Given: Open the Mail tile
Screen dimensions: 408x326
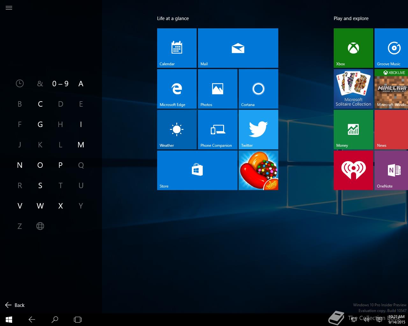Looking at the screenshot, I should click(x=238, y=48).
